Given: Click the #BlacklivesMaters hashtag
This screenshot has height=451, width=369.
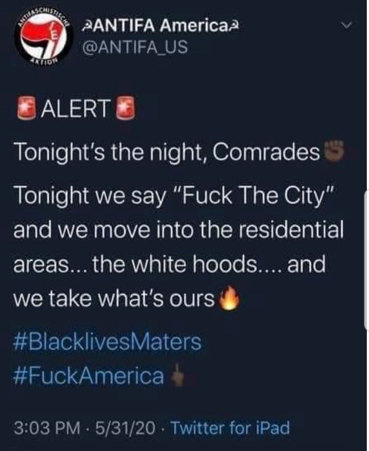Looking at the screenshot, I should [x=107, y=342].
